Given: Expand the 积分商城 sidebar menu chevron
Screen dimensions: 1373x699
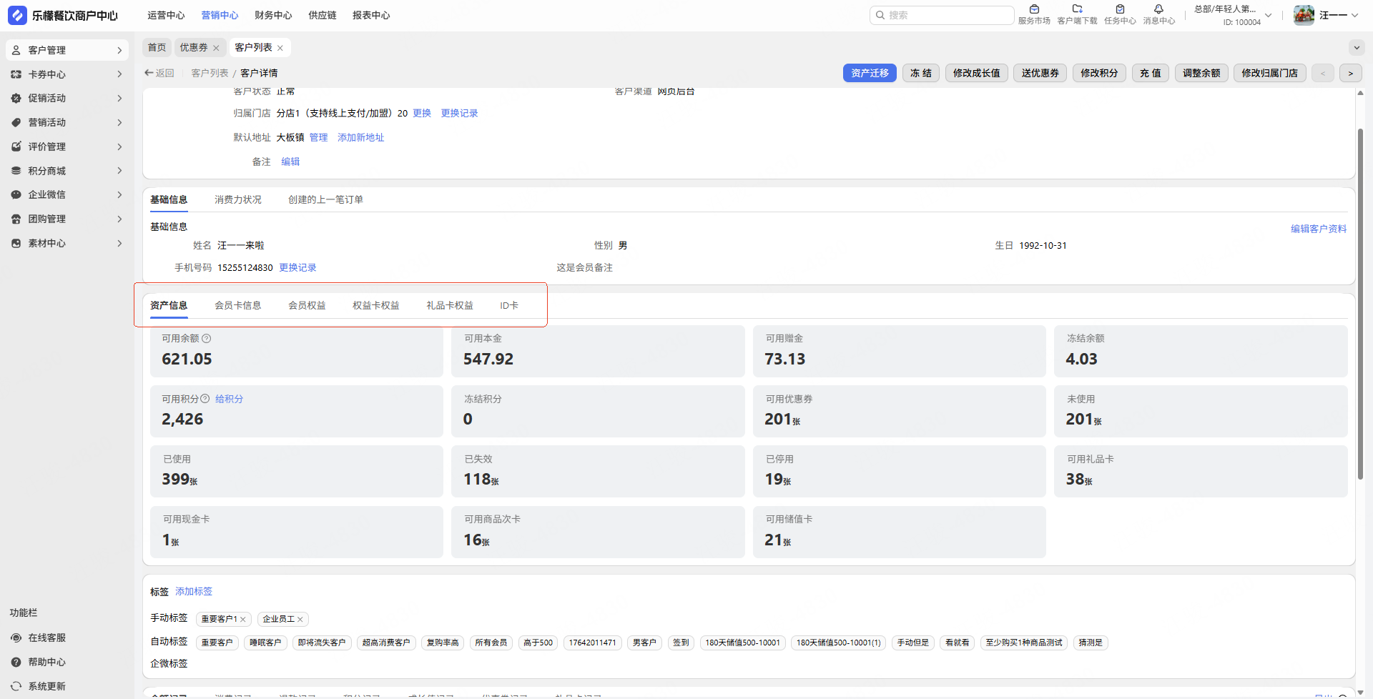Looking at the screenshot, I should [119, 171].
